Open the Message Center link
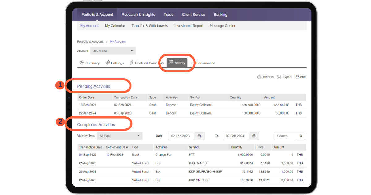Image resolution: width=371 pixels, height=195 pixels. click(x=222, y=26)
